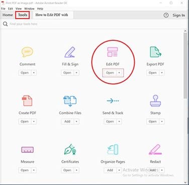Select the Redact highlighter icon
Image resolution: width=189 pixels, height=185 pixels.
pos(155,149)
